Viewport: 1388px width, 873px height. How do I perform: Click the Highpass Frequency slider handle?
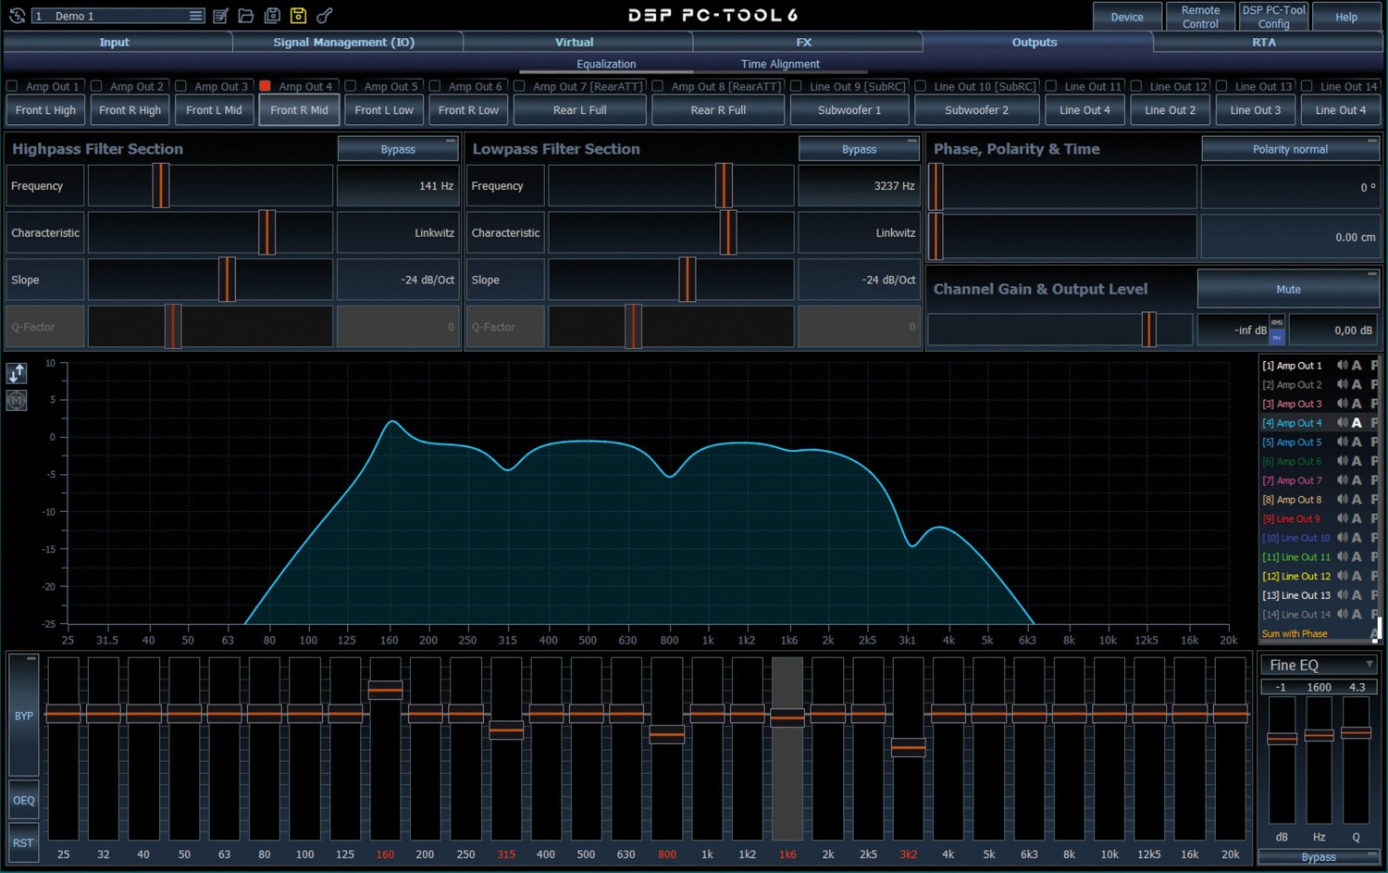tap(161, 185)
